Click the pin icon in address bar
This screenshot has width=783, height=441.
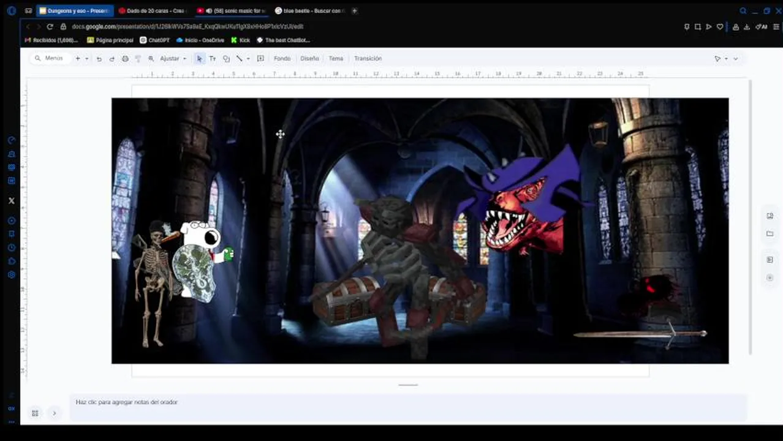click(x=687, y=27)
